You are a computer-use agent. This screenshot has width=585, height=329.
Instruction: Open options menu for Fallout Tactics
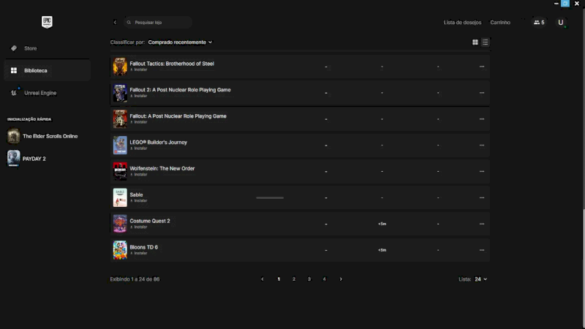tap(482, 67)
